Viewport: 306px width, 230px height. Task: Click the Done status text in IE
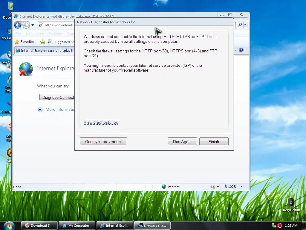pos(17,187)
